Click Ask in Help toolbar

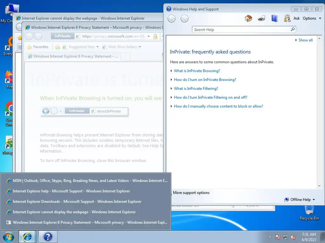[296, 18]
